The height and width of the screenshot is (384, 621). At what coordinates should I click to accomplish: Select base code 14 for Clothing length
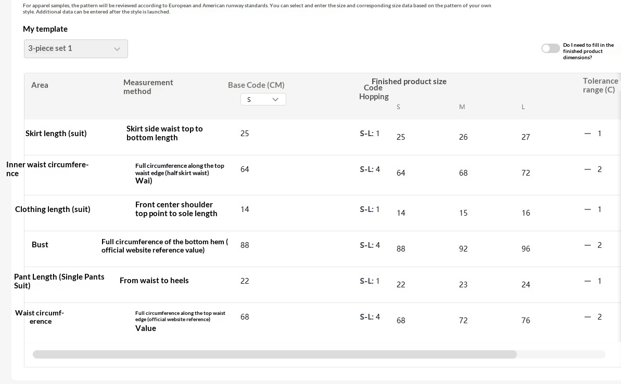(245, 209)
